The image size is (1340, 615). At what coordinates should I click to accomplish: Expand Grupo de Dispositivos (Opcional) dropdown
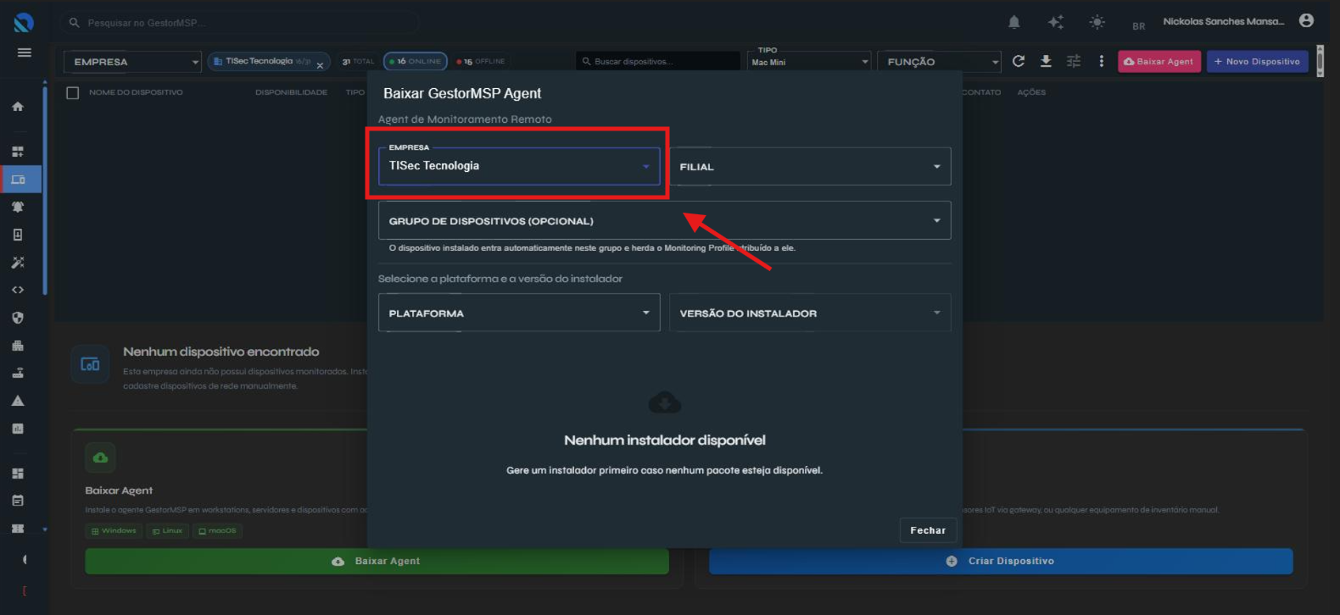click(664, 221)
